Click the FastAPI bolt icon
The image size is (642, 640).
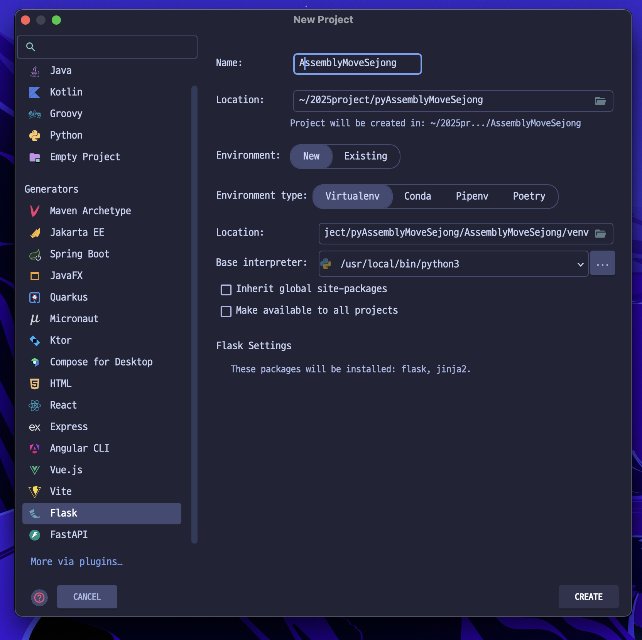(x=35, y=535)
